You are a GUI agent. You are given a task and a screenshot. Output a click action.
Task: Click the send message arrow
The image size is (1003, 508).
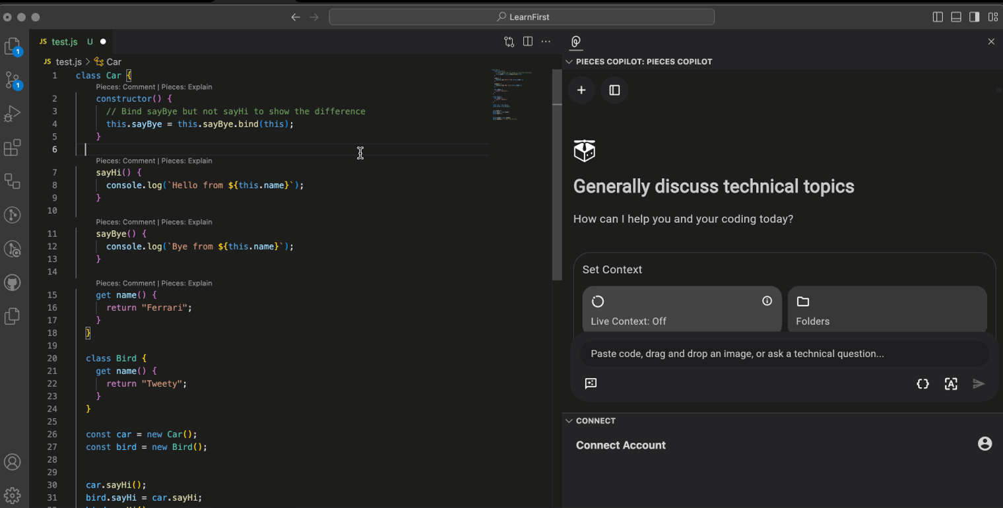(979, 384)
